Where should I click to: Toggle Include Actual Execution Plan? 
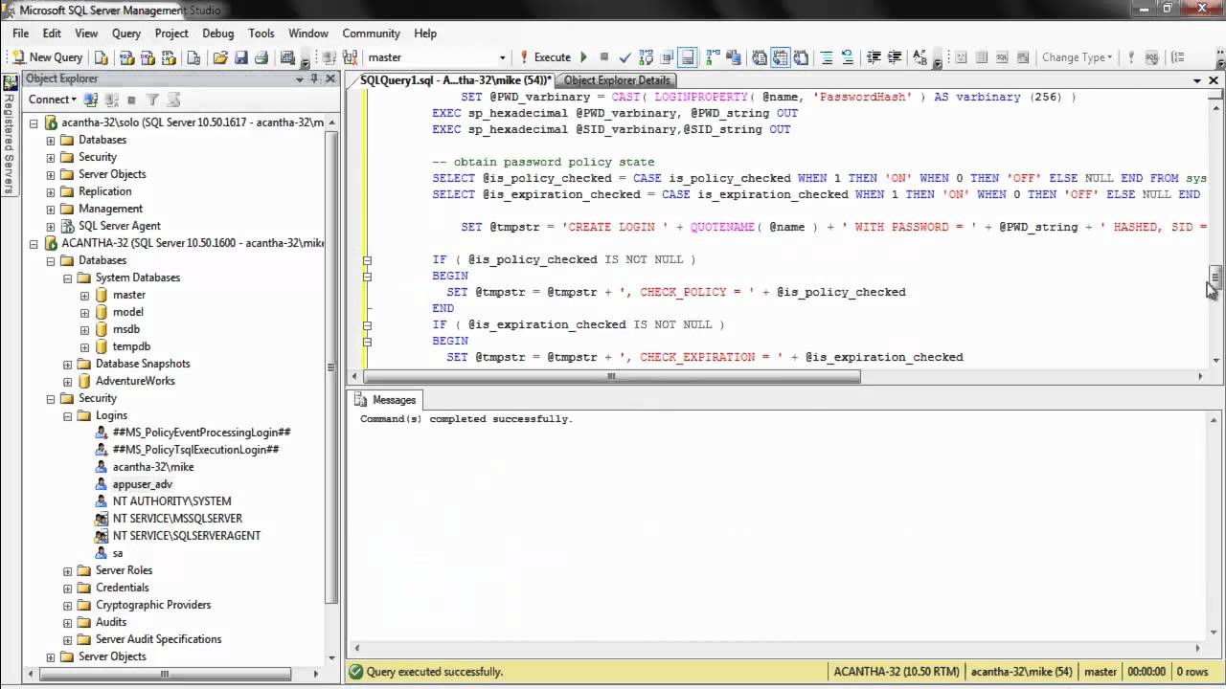click(x=714, y=57)
